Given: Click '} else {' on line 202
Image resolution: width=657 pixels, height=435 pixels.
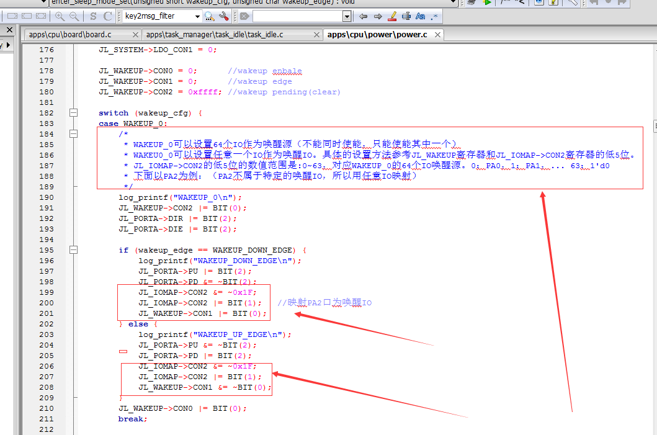Looking at the screenshot, I should [x=138, y=324].
